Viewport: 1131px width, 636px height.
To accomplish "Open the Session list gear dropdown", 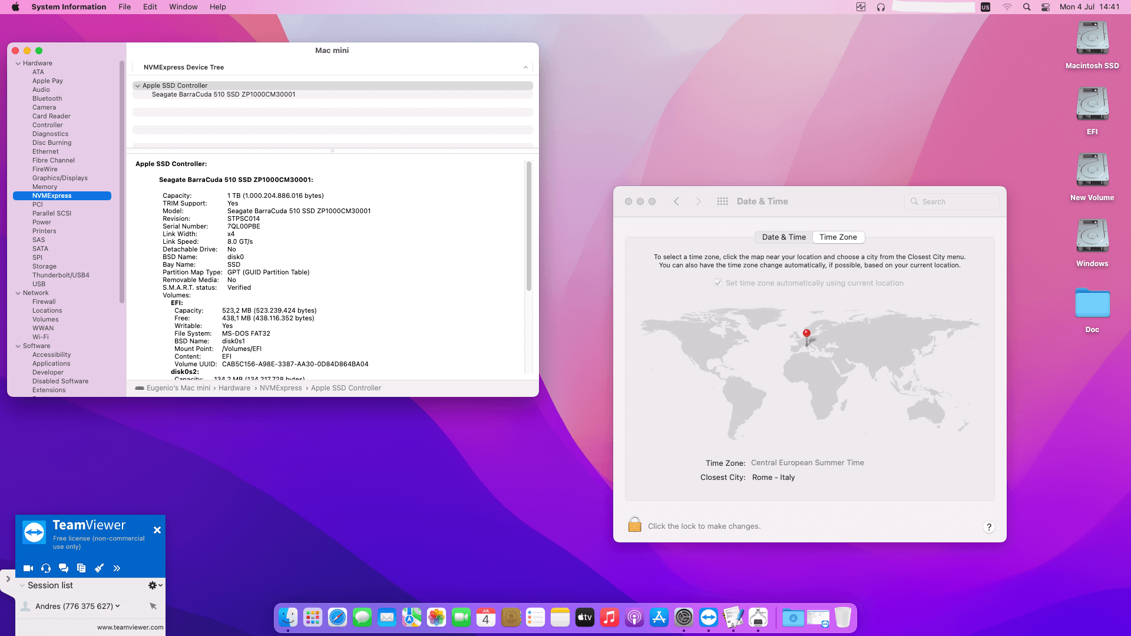I will (156, 585).
